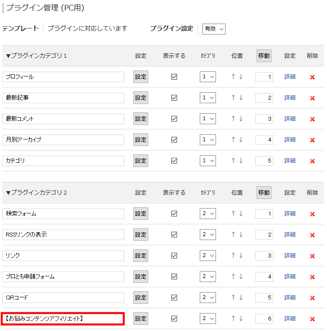This screenshot has height=331, width=327.
Task: Move お悩みコンテンツアフィリエイト plugin up
Action: point(233,318)
